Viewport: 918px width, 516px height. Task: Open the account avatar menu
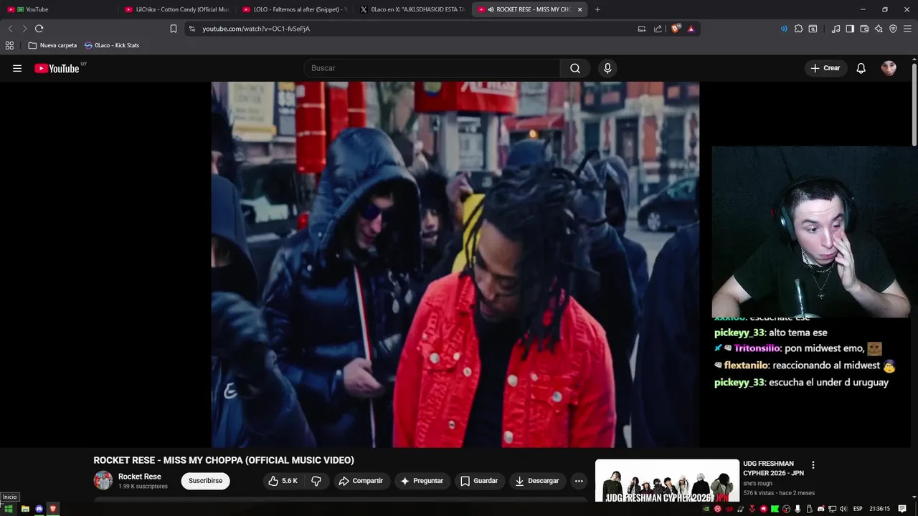point(889,68)
